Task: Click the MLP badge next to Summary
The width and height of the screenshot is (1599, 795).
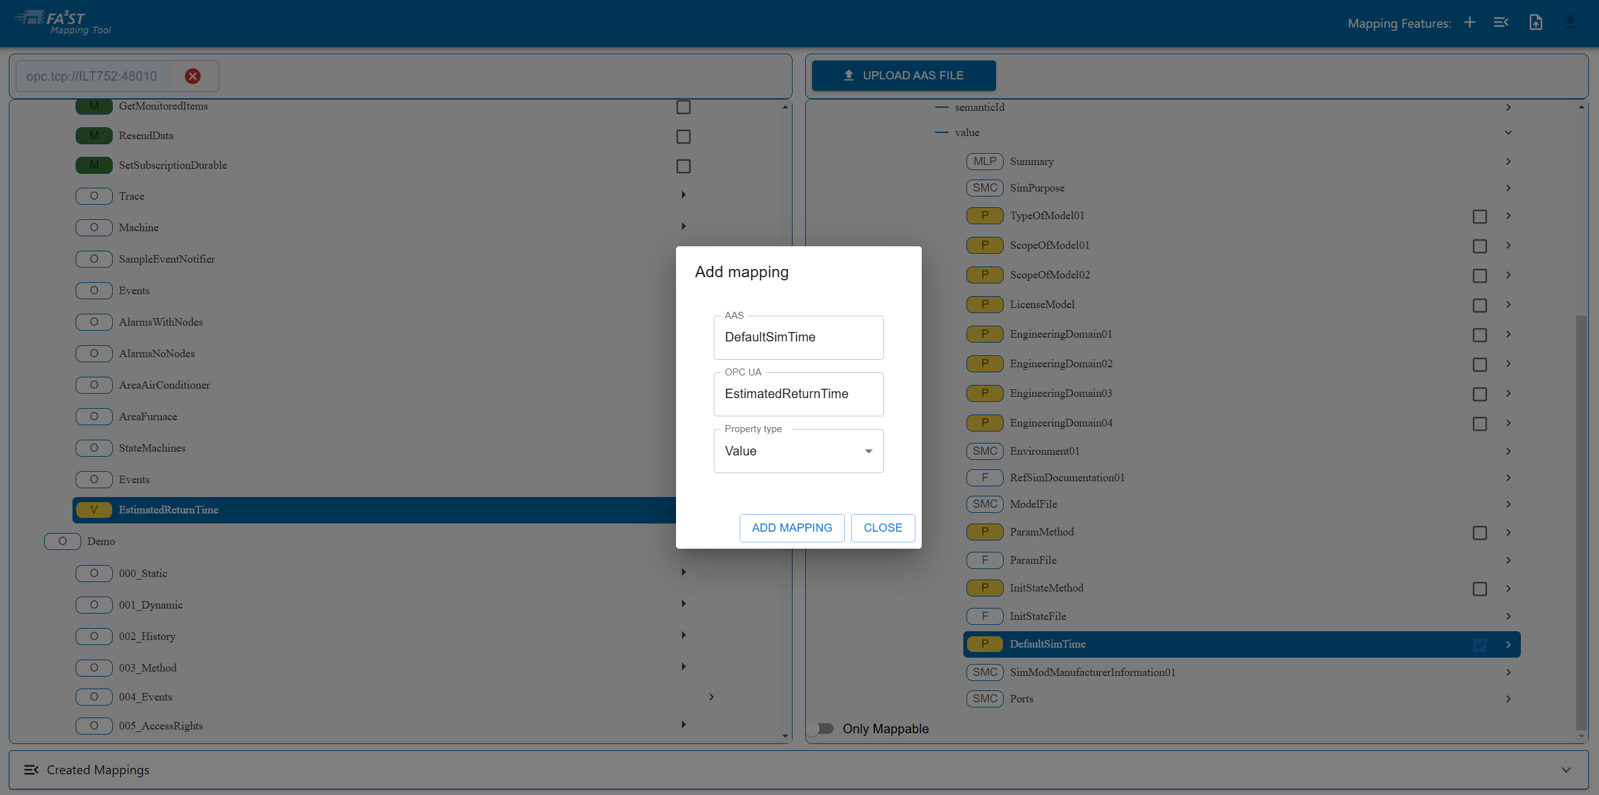Action: (984, 161)
